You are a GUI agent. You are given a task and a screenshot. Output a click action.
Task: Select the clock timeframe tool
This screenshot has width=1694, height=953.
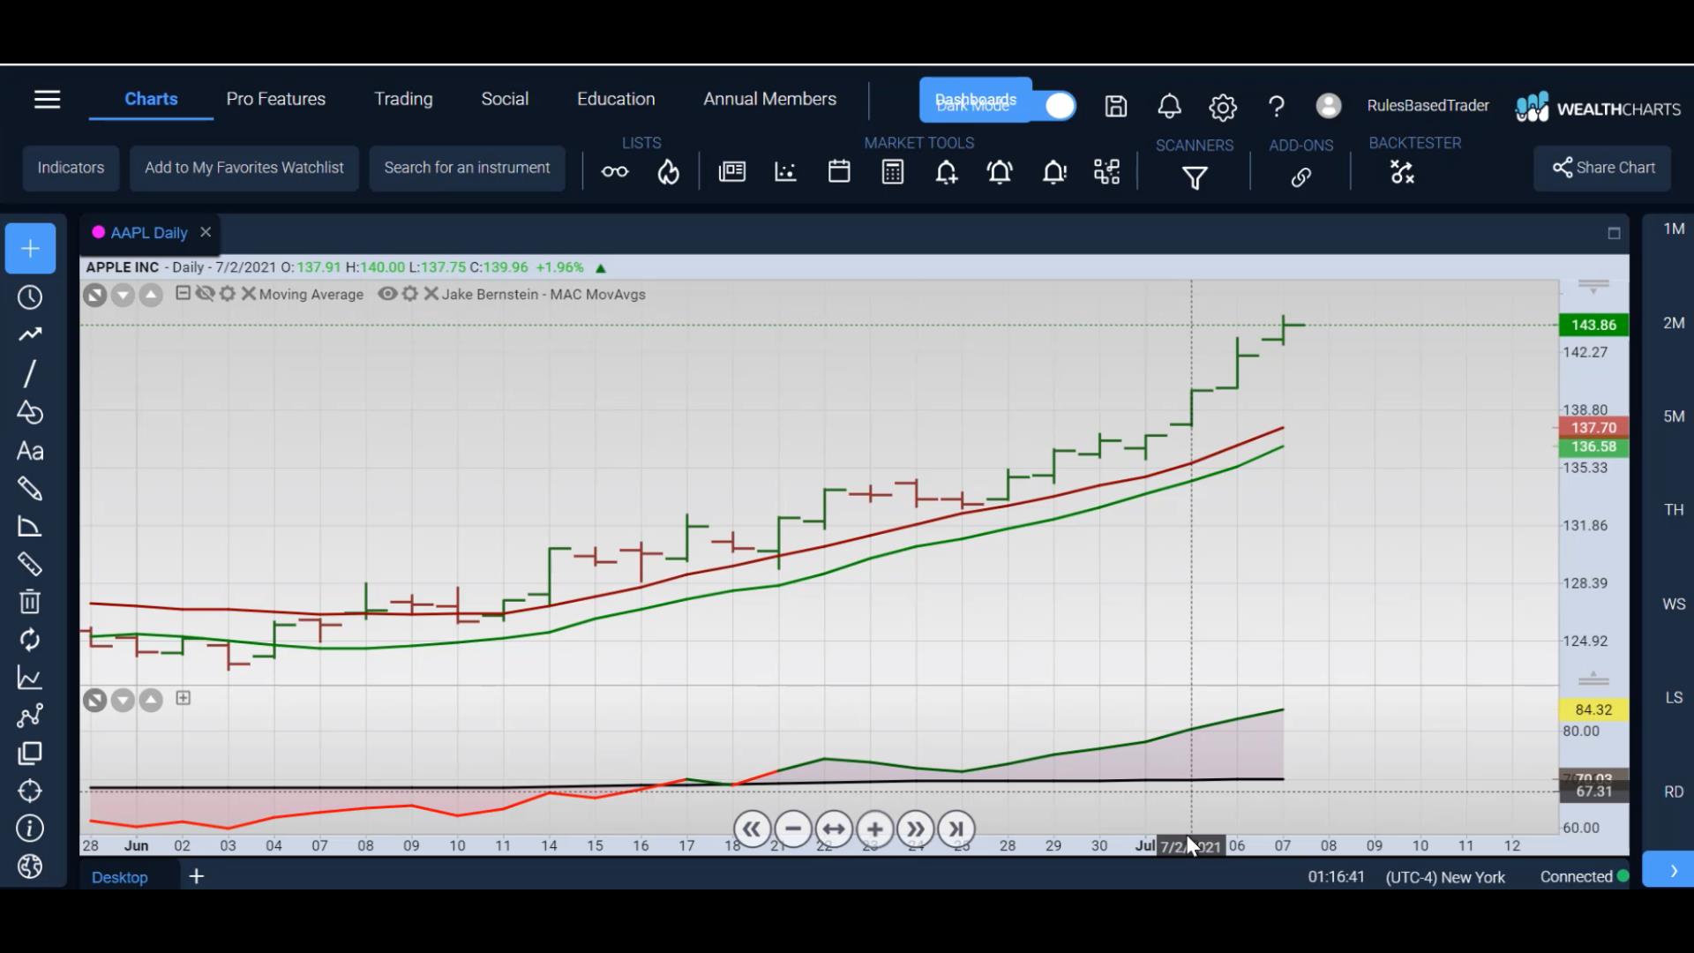[x=30, y=297]
